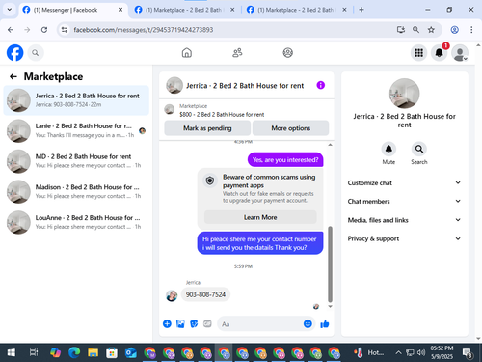The width and height of the screenshot is (482, 362).
Task: Open the Friends icon in top navigation
Action: [237, 53]
